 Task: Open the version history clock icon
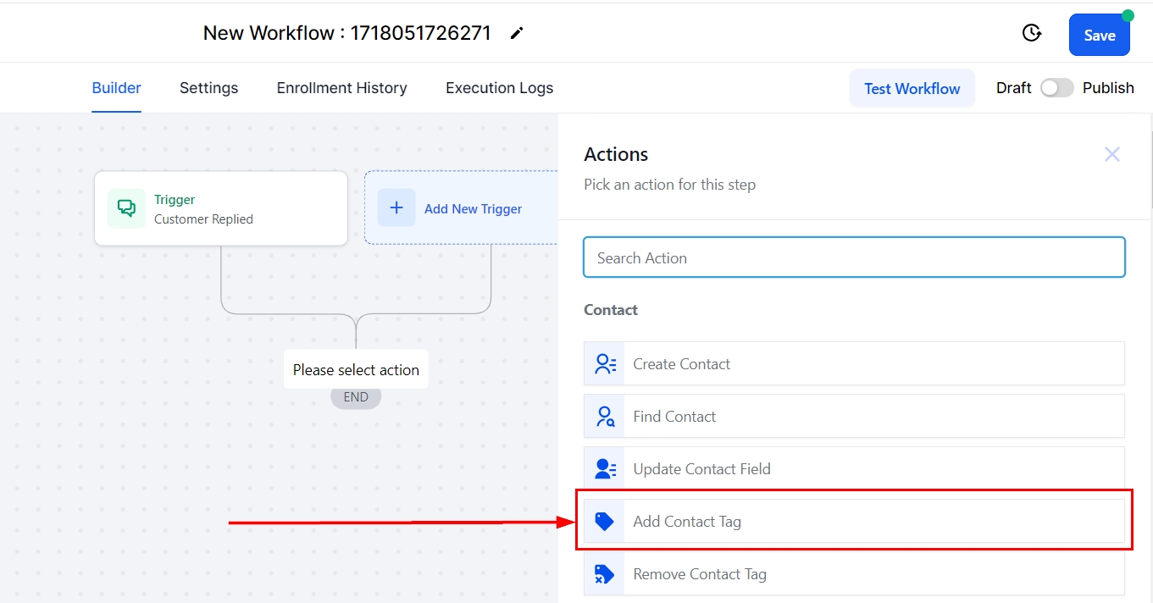click(1031, 34)
